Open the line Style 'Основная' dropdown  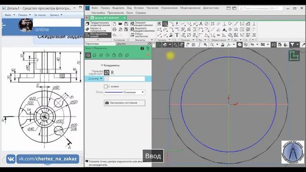click(142, 92)
